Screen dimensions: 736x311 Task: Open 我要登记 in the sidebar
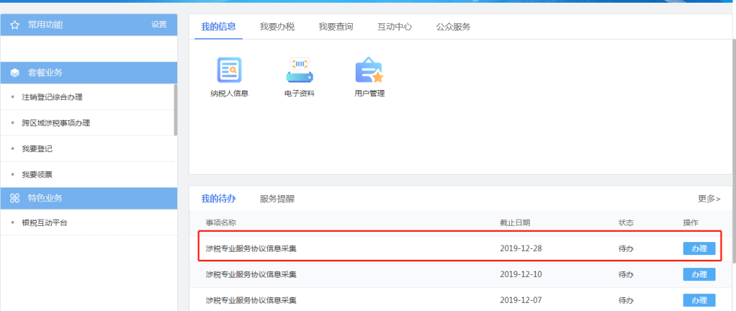coord(37,149)
